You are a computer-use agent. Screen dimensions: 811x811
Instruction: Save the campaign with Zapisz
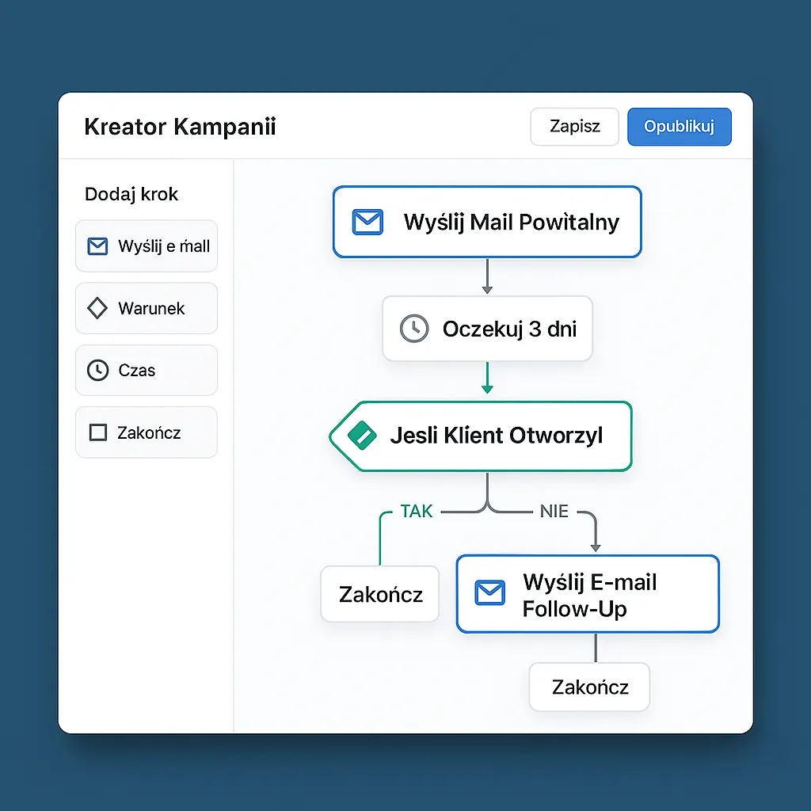(x=574, y=127)
